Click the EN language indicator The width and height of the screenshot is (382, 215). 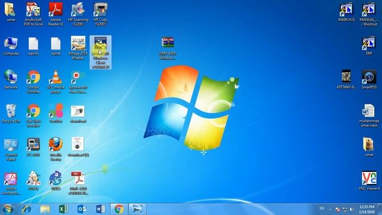coord(322,208)
